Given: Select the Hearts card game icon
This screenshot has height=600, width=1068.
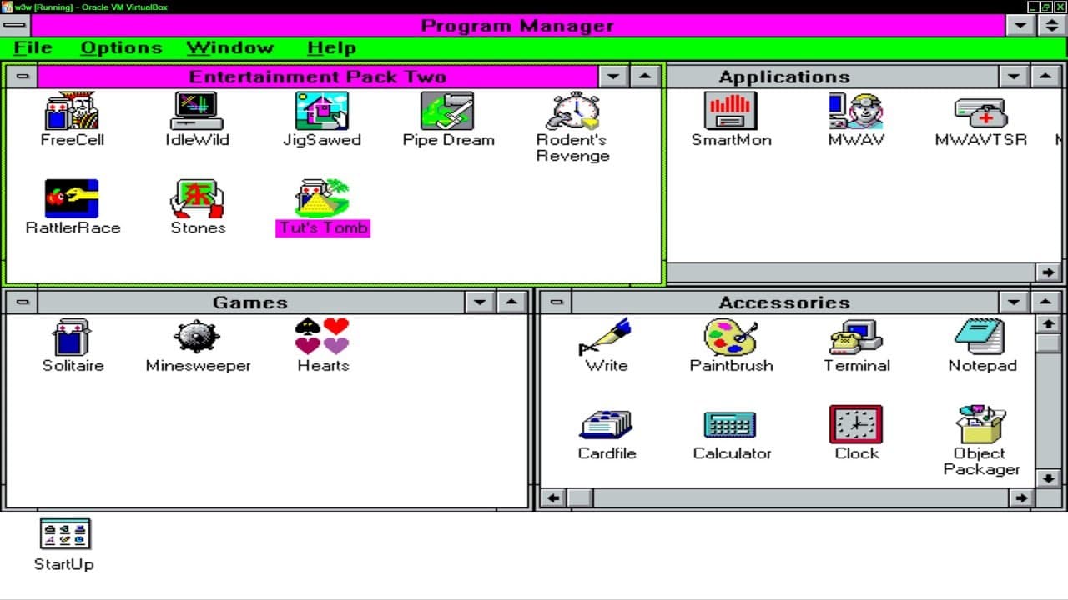Looking at the screenshot, I should (x=322, y=337).
